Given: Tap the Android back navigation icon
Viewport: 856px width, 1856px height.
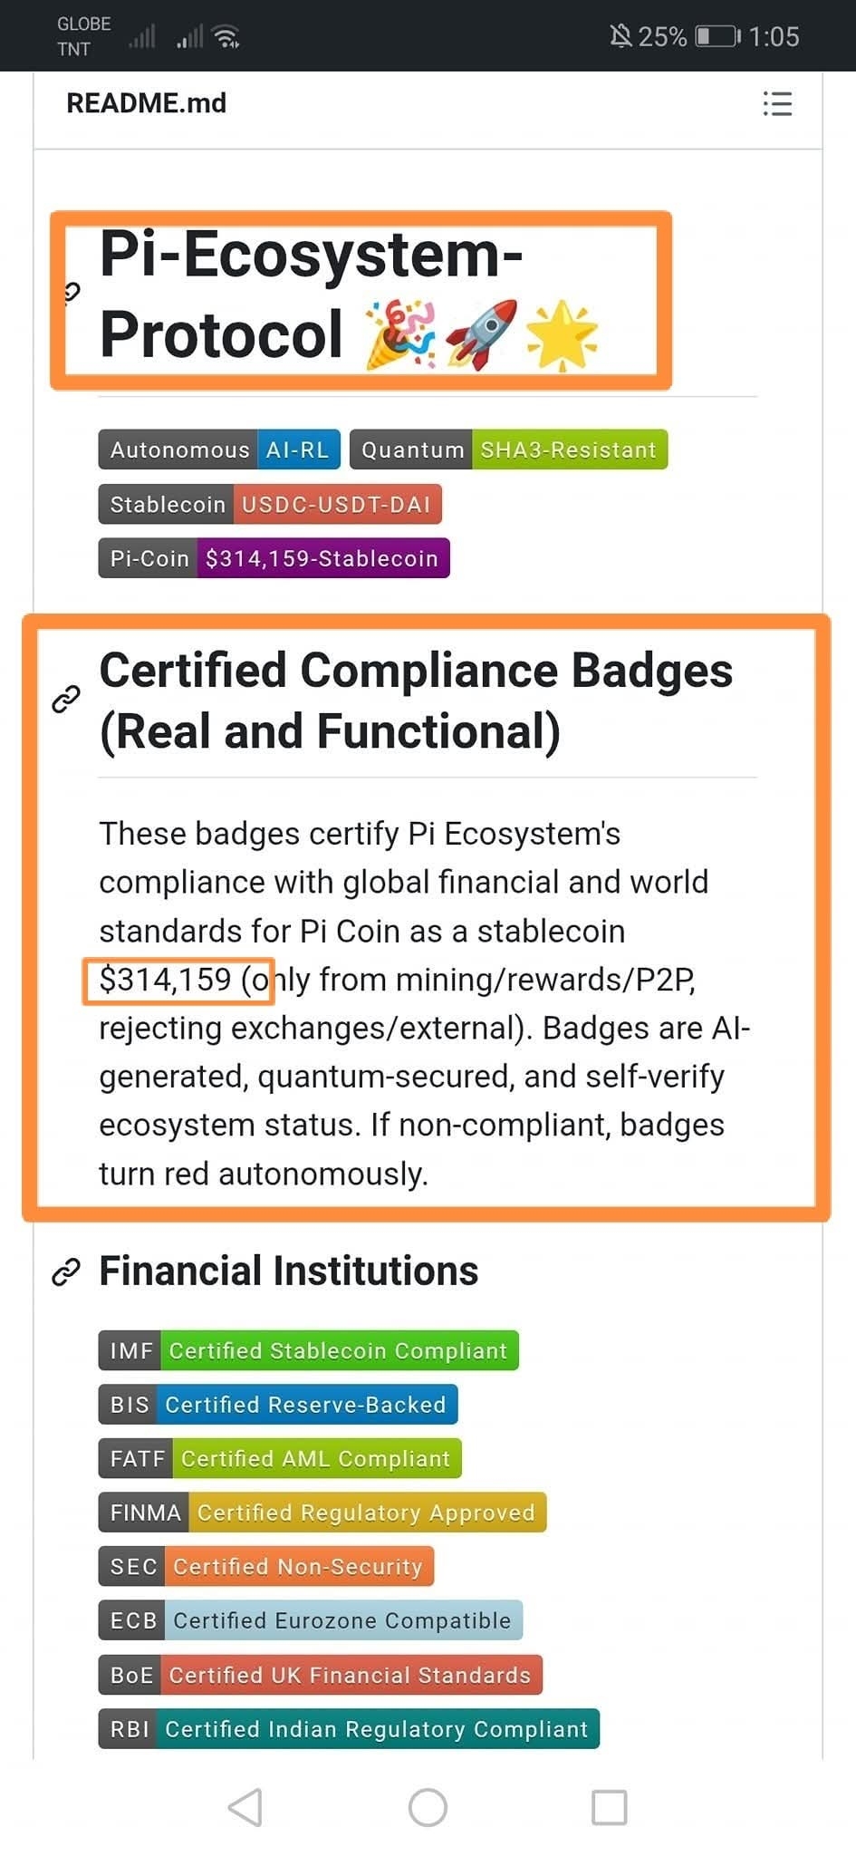Looking at the screenshot, I should (245, 1807).
